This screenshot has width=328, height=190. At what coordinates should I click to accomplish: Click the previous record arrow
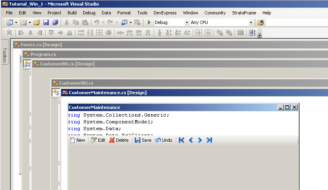click(x=191, y=140)
